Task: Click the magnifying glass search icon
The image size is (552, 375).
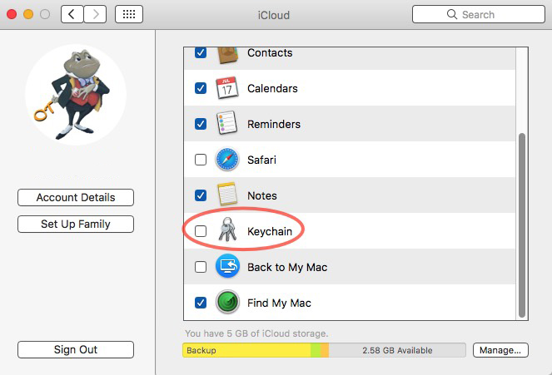Action: tap(451, 14)
